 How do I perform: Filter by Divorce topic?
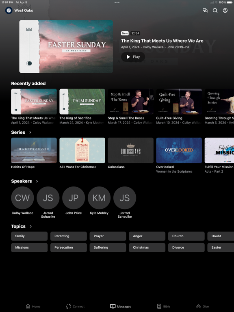[186, 247]
